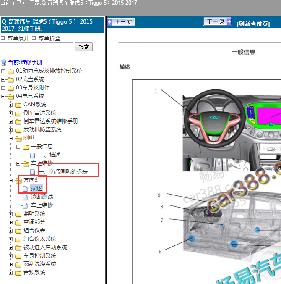Collapse the 一般信息 subfolder under 喇叭
The image size is (281, 284).
(x=18, y=147)
